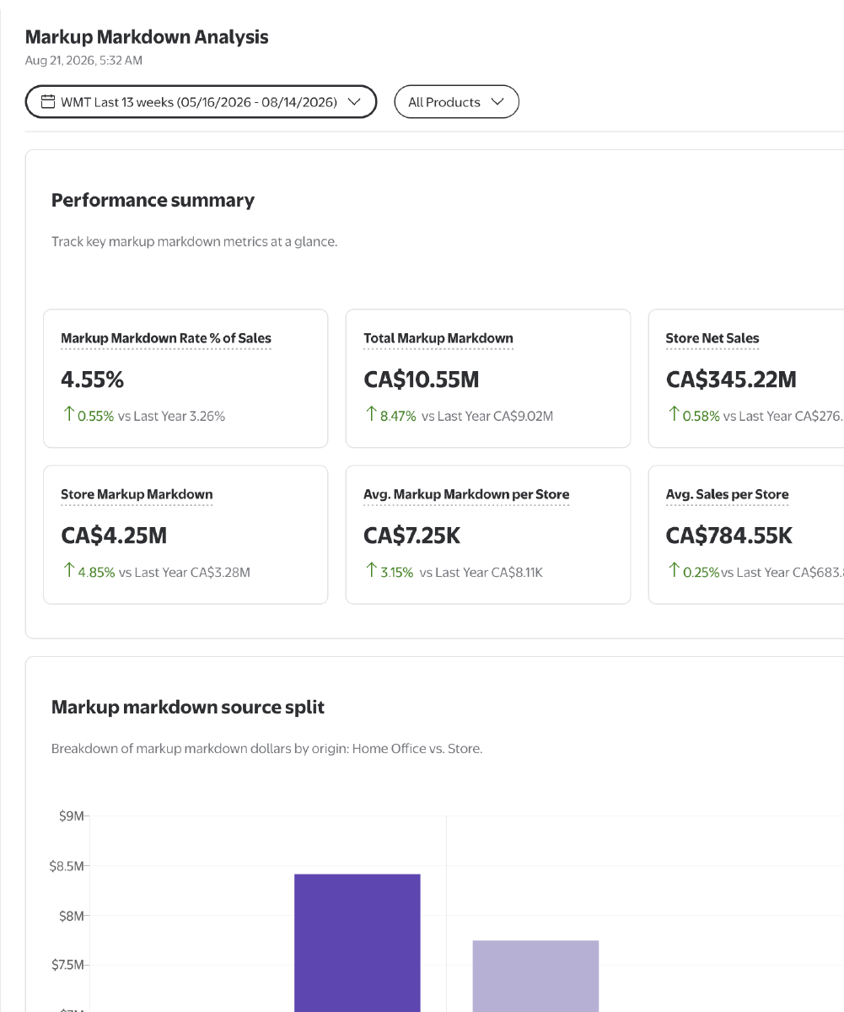Click the calendar icon in the date selector
This screenshot has width=844, height=1012.
[x=48, y=102]
